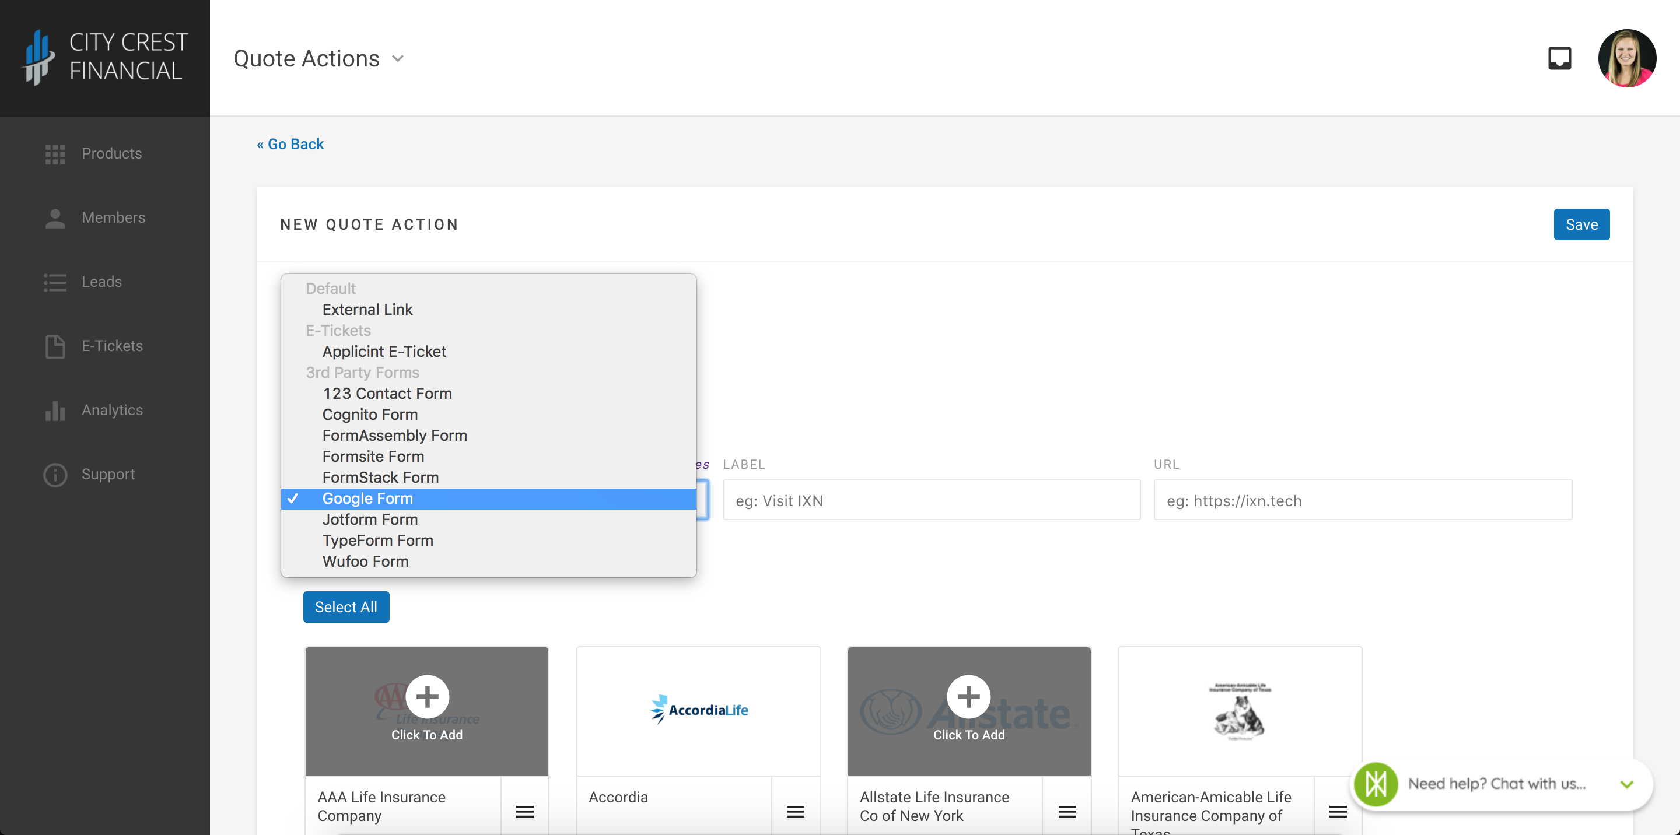Expand the Quote Actions title dropdown
This screenshot has height=835, width=1680.
pyautogui.click(x=398, y=59)
